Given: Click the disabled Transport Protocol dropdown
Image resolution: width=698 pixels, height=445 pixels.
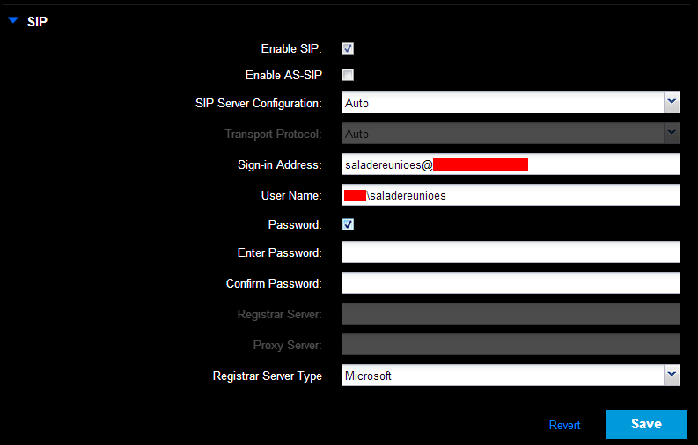Looking at the screenshot, I should click(x=511, y=134).
